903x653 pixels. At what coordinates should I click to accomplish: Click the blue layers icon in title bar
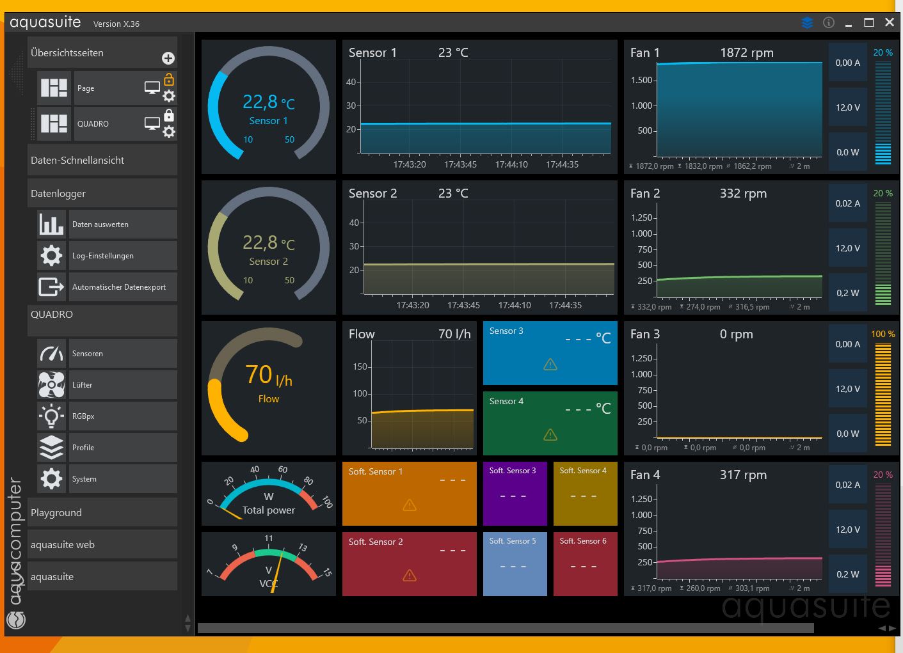click(807, 23)
